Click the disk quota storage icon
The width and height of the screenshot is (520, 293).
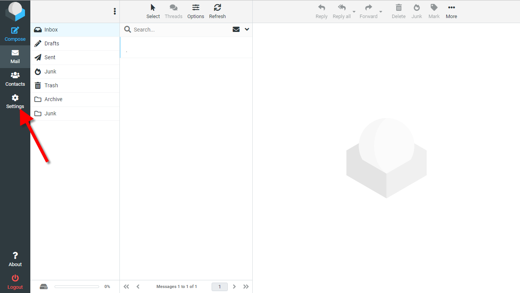(44, 286)
